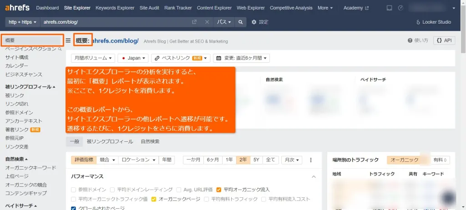Click the Ahrefs logo
466x210 pixels.
coord(17,8)
